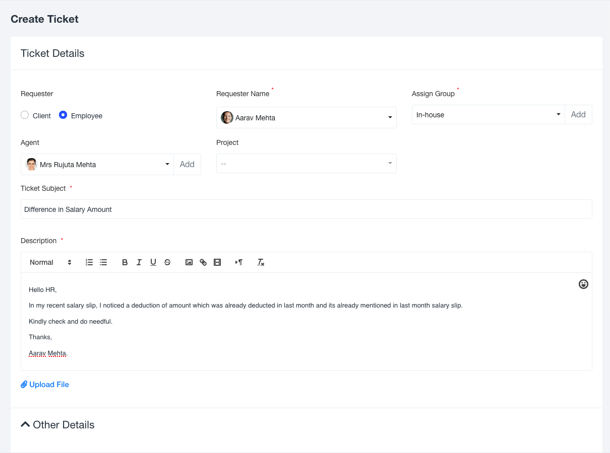Insert an image into description
Viewport: 610px width, 453px height.
click(189, 262)
